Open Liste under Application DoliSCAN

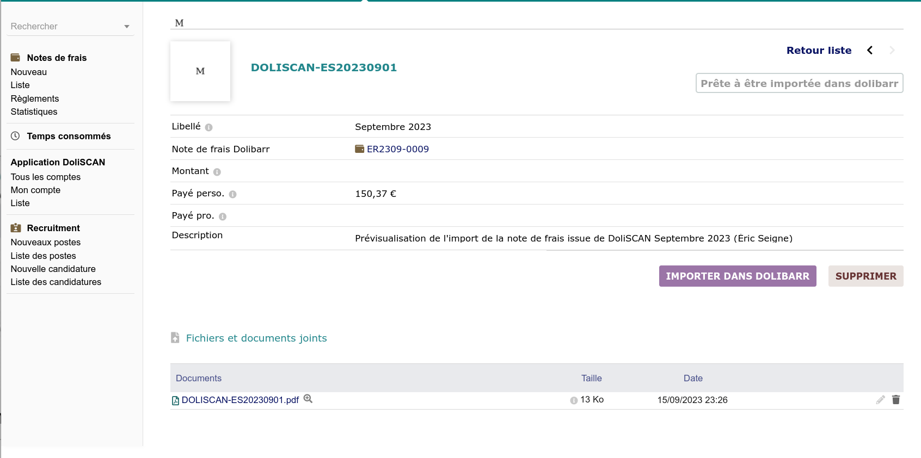[x=20, y=203]
